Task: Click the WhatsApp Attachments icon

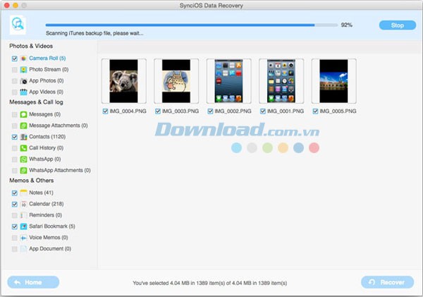Action: [24, 171]
